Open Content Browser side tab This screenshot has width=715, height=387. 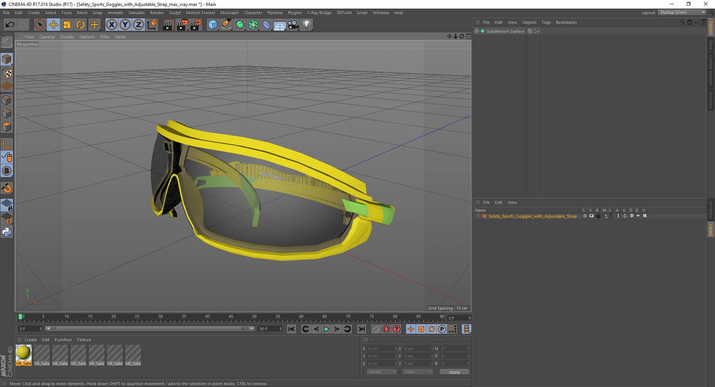click(711, 70)
